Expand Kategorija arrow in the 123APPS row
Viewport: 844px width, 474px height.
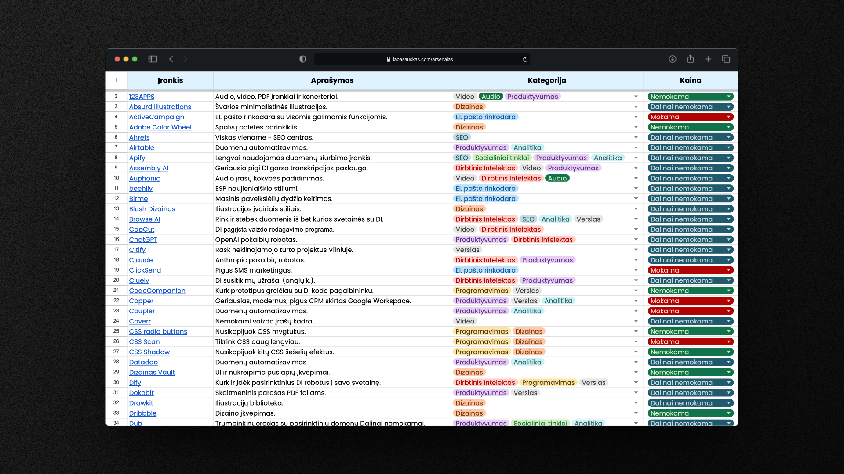636,97
